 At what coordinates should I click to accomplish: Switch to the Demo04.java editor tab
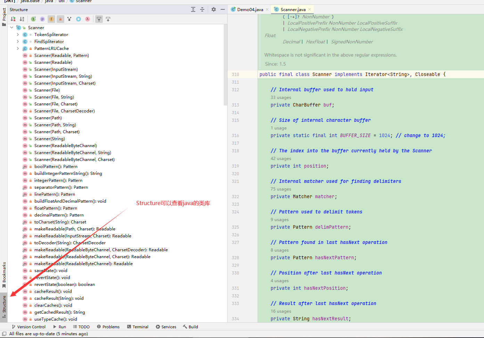250,9
